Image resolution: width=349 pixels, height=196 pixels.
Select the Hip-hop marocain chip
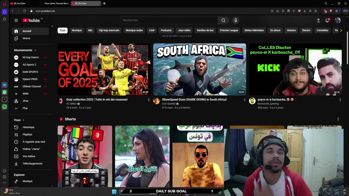109,30
